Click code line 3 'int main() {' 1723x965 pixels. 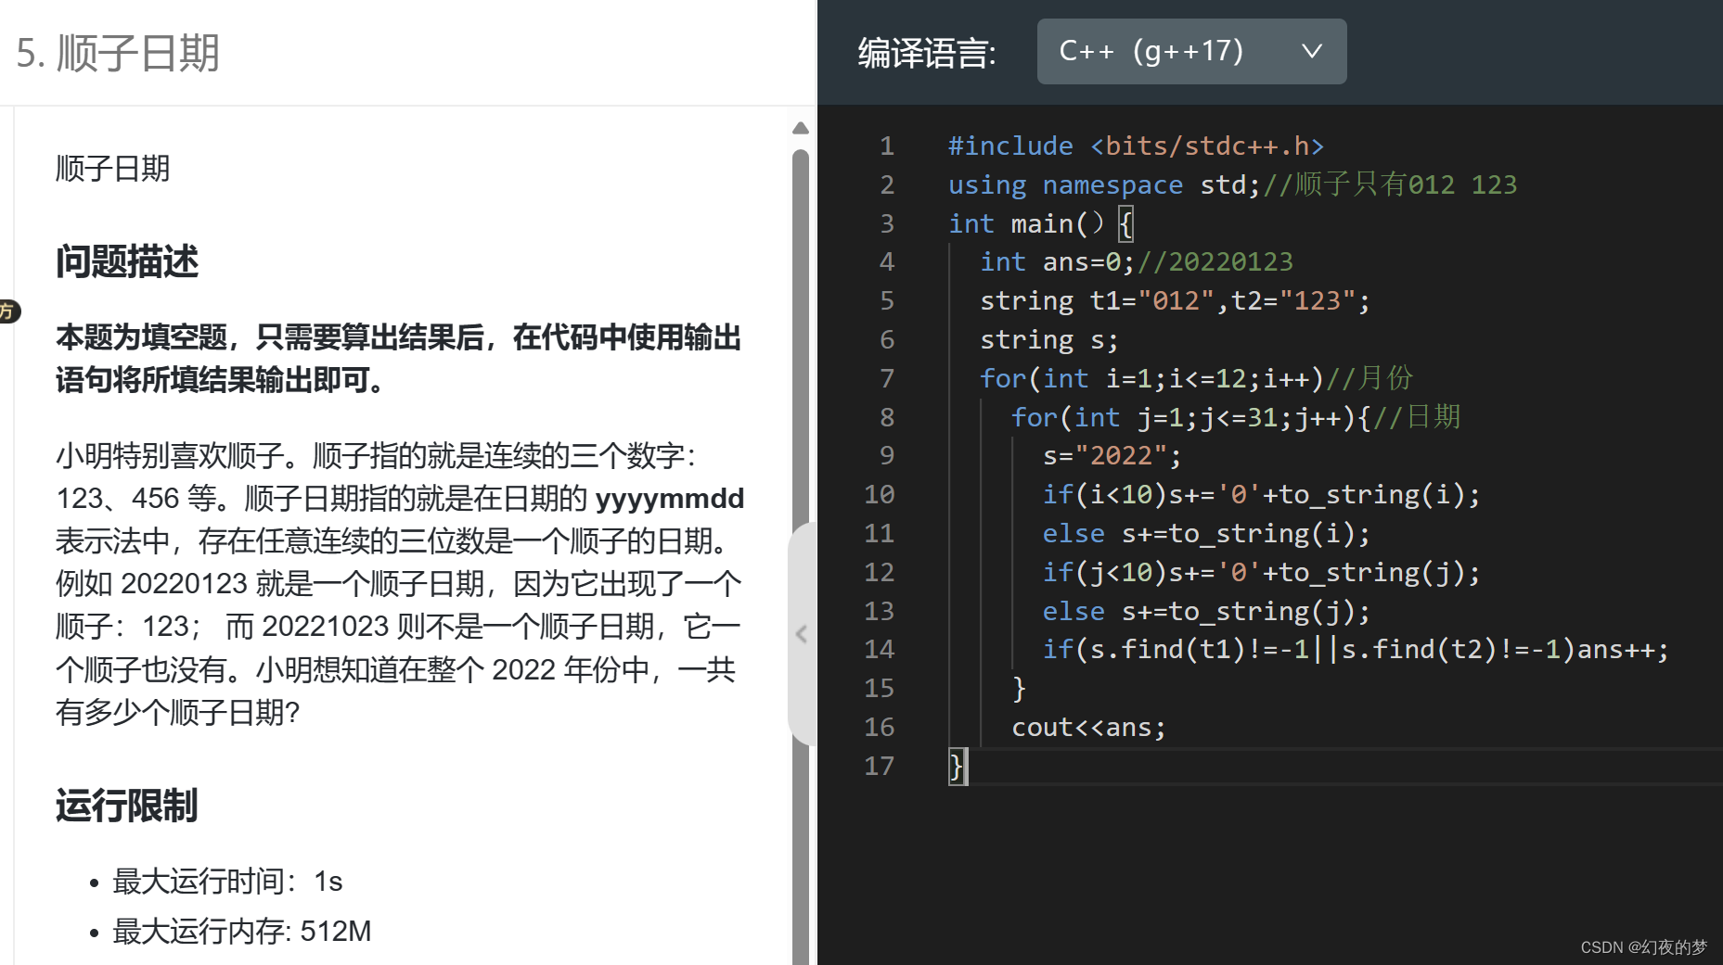(1041, 223)
